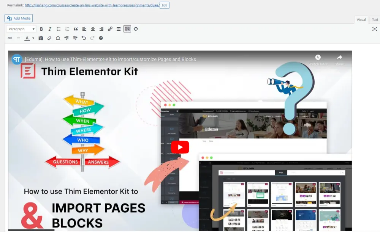Open the Paragraph format dropdown

coord(21,29)
